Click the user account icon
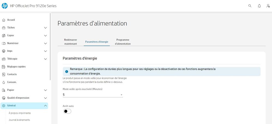Viewport: 272px width, 124px height. 268,6
